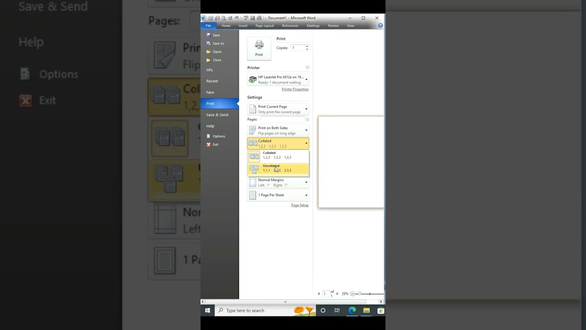Open the Printer Properties link
Screen dimensions: 586x330
pyautogui.click(x=295, y=89)
